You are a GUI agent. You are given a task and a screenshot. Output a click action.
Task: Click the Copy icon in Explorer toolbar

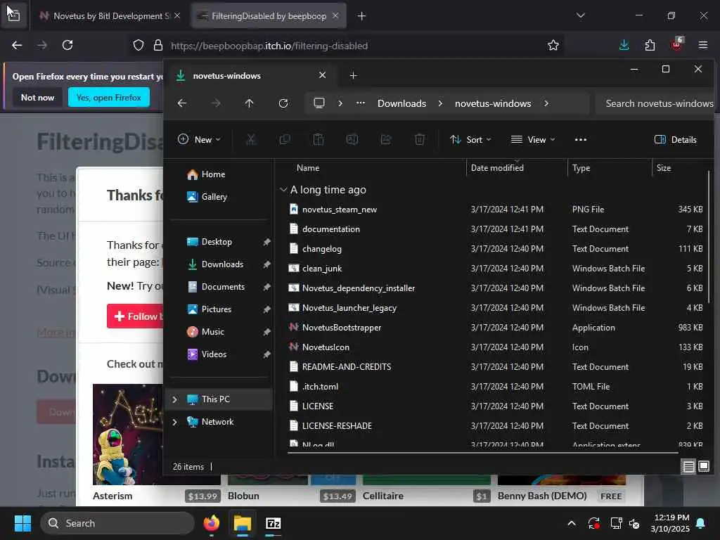[x=285, y=140]
